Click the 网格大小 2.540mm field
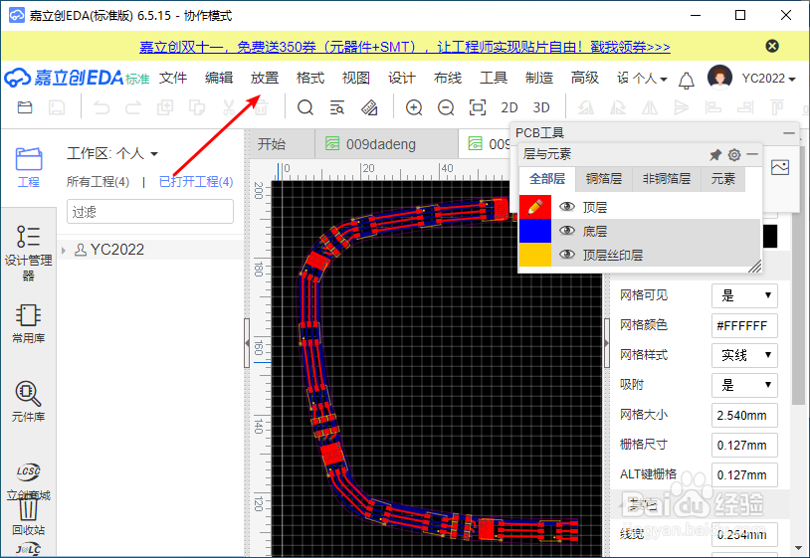Viewport: 810px width, 558px height. pyautogui.click(x=744, y=415)
